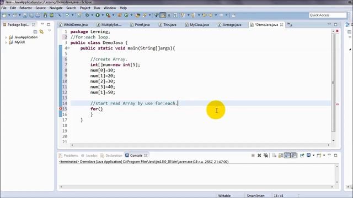Switch to the Average.java editor tab
Screen dimensions: 353x198
pos(229,25)
